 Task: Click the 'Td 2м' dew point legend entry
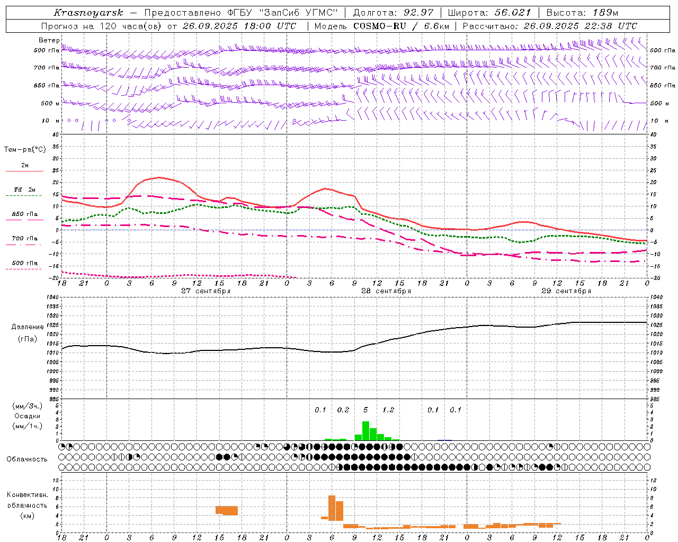coord(25,189)
